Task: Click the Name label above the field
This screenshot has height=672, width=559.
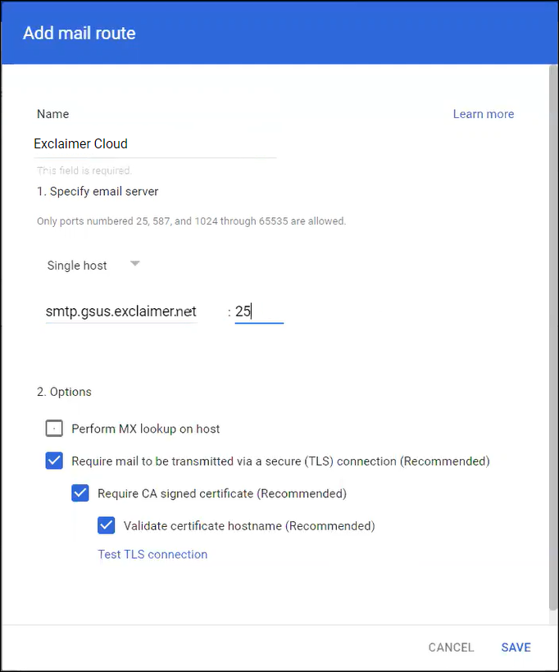Action: pyautogui.click(x=53, y=114)
